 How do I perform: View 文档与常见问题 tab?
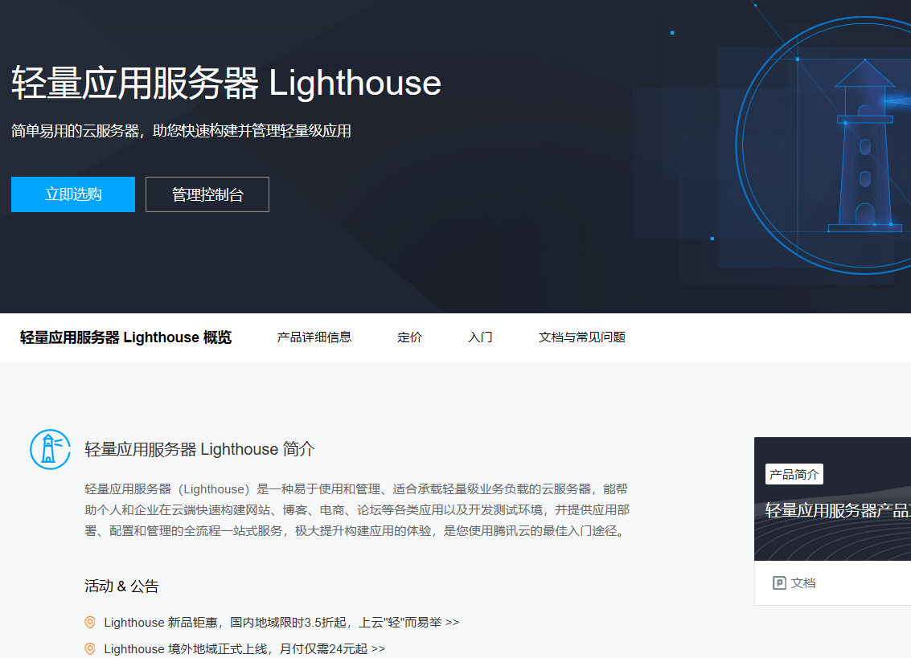582,337
